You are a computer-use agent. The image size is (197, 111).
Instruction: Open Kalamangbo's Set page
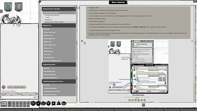point(49,39)
